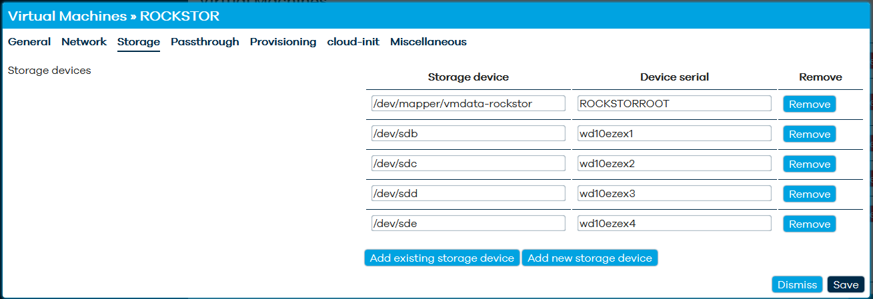Focus the /dev/mapper/vmdata-rockstor device field

click(468, 103)
